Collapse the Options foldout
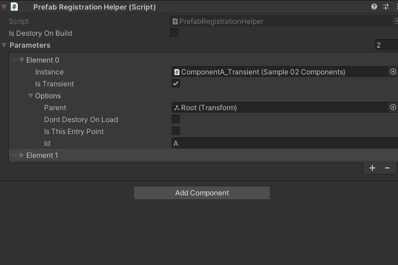The width and height of the screenshot is (398, 265). [31, 96]
